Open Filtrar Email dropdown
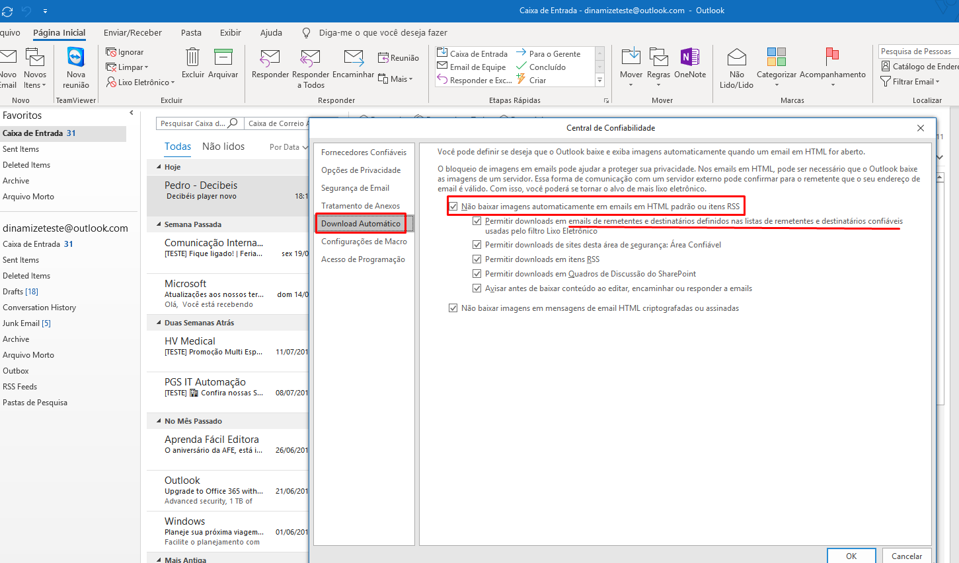The width and height of the screenshot is (959, 563). pyautogui.click(x=910, y=82)
